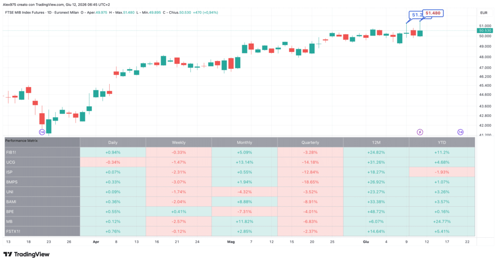
Task: Select the MB row label
Action: tap(42, 221)
